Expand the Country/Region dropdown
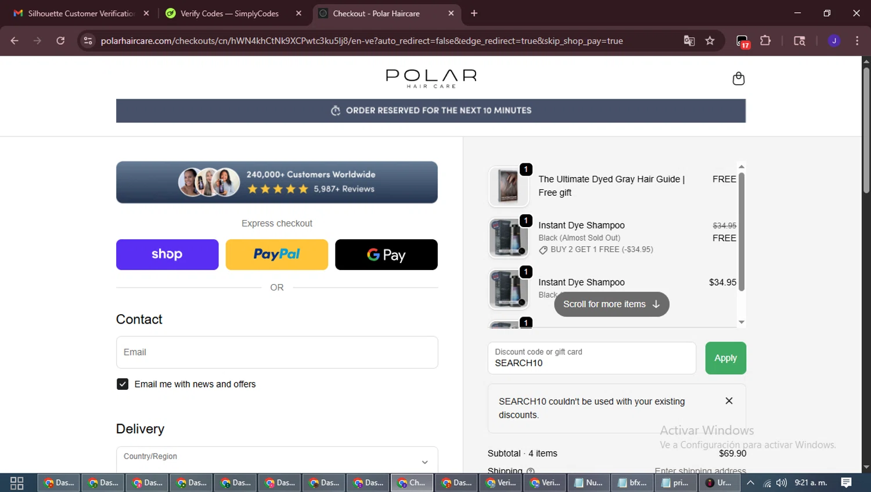Viewport: 871px width, 492px height. point(277,459)
